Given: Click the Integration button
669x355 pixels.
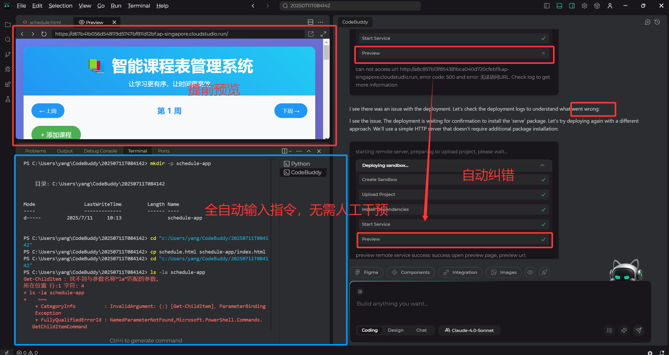Looking at the screenshot, I should click(460, 272).
